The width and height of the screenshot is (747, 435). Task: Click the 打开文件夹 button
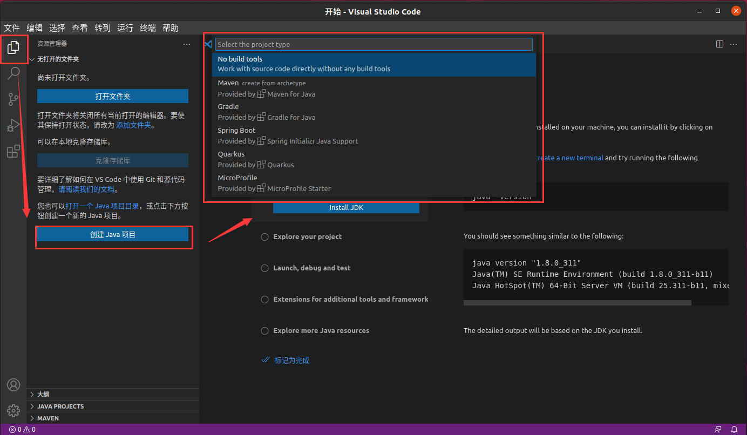click(x=113, y=96)
